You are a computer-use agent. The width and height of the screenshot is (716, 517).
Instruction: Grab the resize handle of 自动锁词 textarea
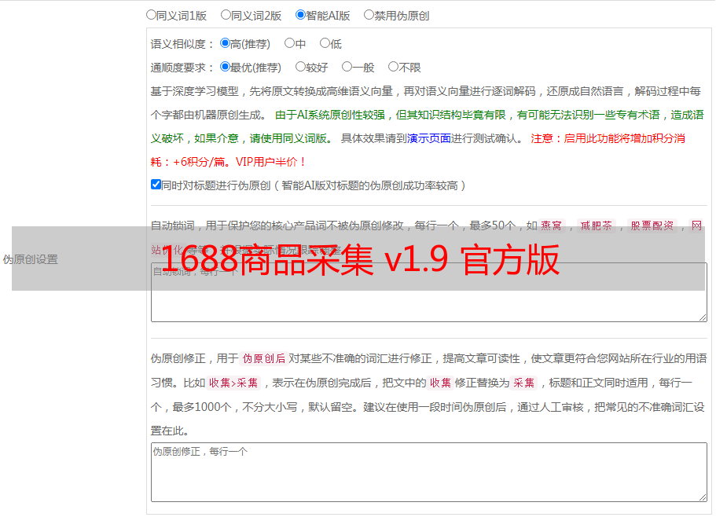pyautogui.click(x=703, y=317)
